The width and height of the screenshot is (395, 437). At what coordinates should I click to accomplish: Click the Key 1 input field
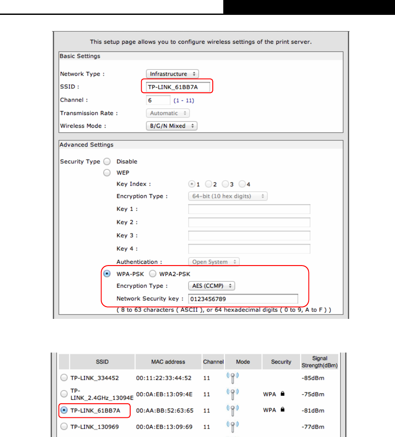tap(249, 209)
